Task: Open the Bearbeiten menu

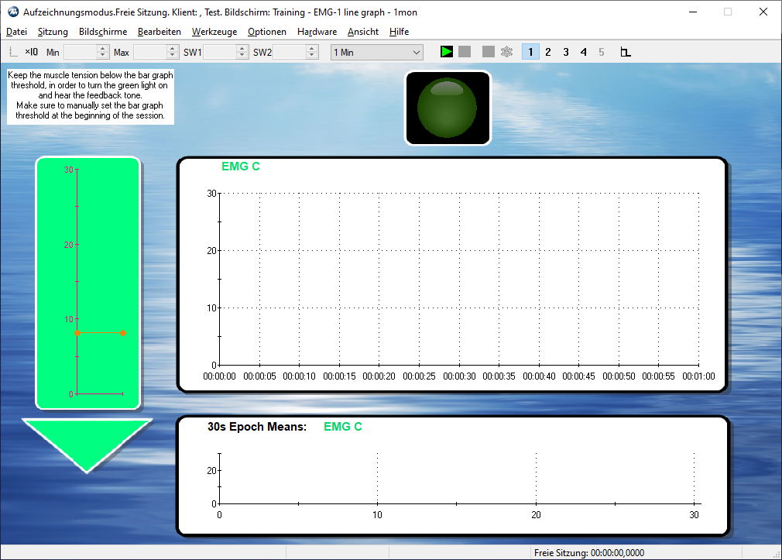Action: pos(159,32)
